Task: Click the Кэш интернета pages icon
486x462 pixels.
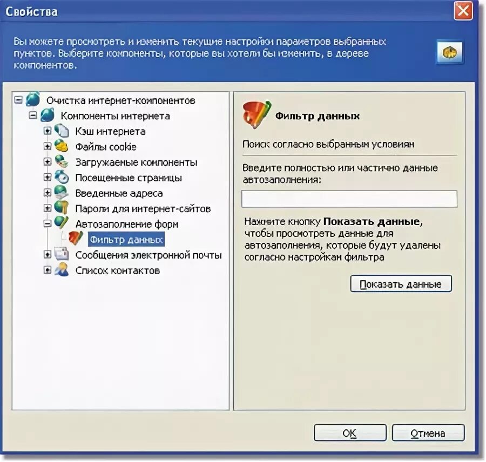Action: (x=62, y=131)
